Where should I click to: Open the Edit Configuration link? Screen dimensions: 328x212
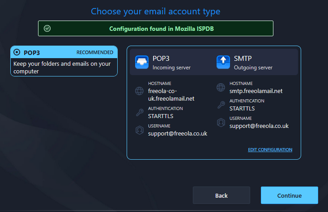[x=270, y=150]
